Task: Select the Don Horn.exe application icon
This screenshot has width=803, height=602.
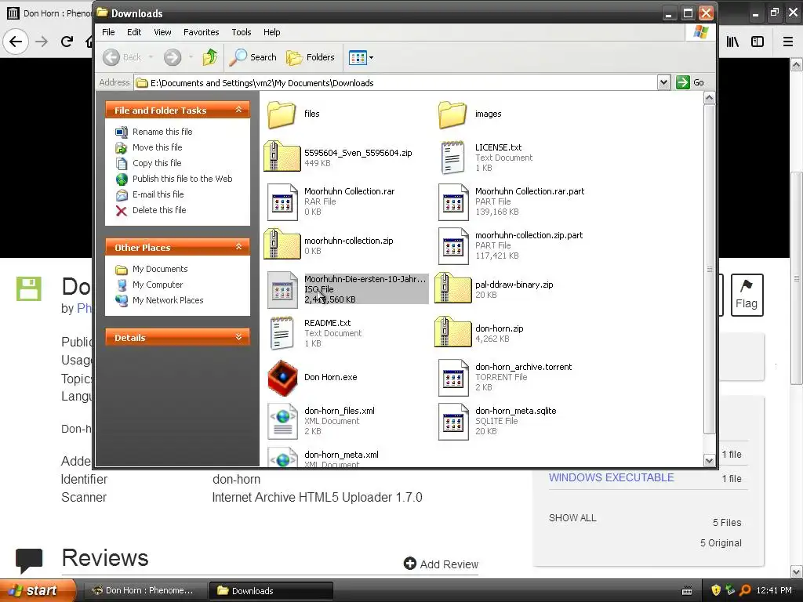Action: [282, 378]
